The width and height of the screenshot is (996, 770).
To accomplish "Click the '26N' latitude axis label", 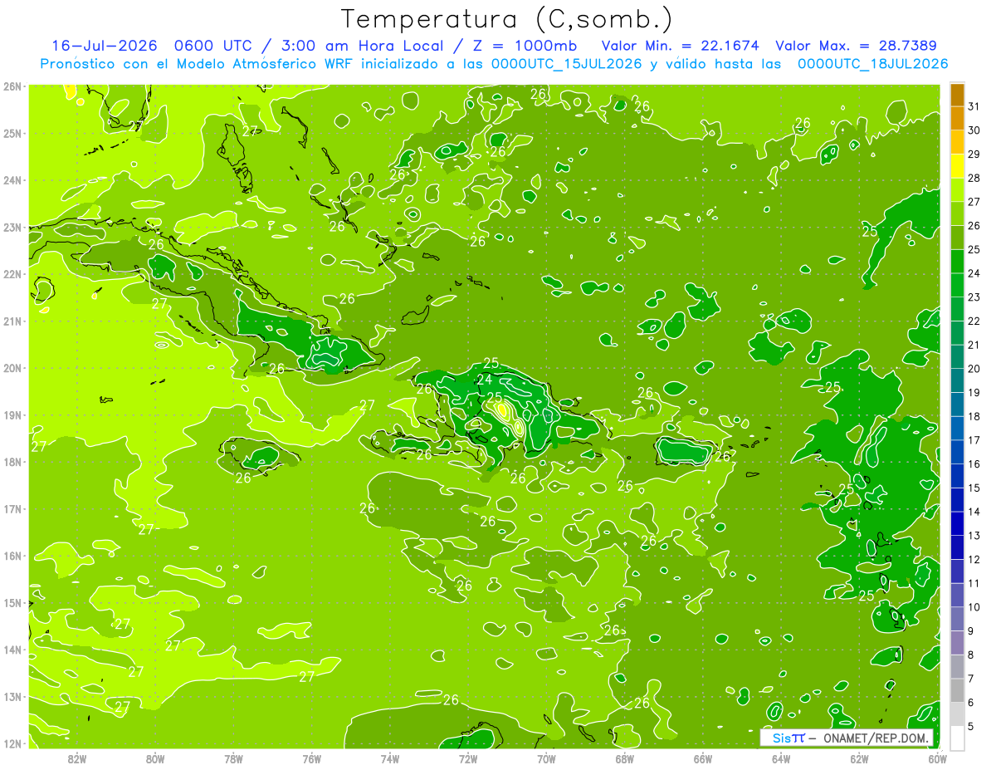I will 12,86.
